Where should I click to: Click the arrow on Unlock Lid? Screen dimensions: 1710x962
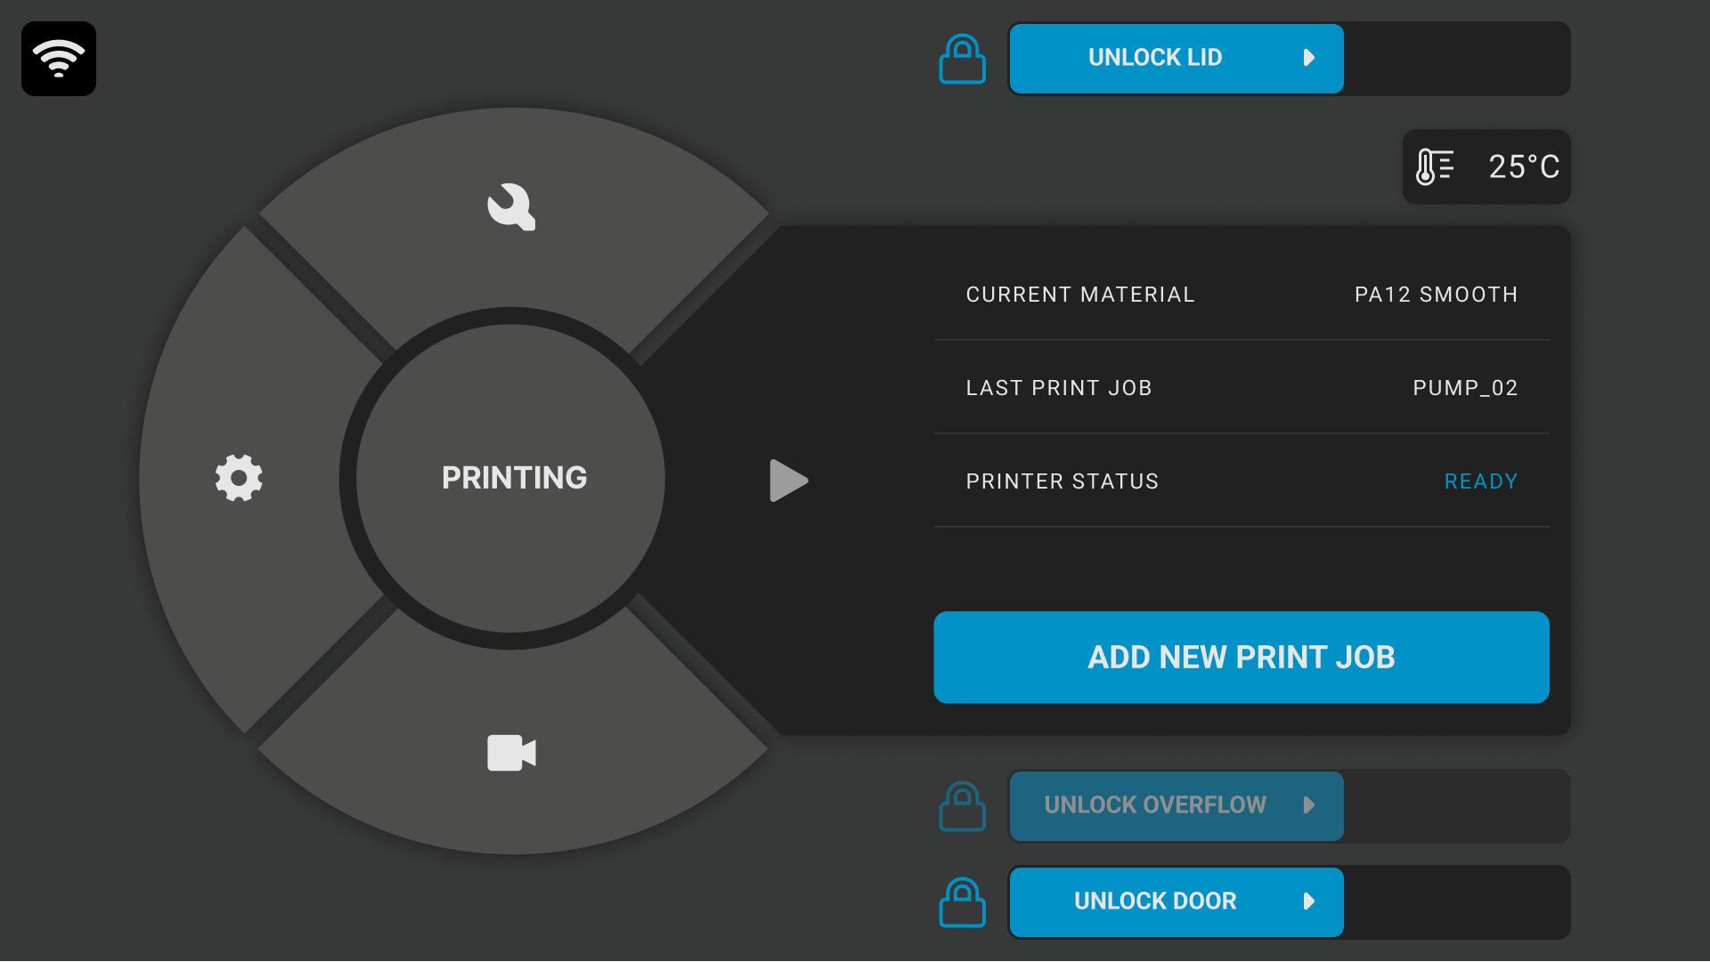[1308, 58]
